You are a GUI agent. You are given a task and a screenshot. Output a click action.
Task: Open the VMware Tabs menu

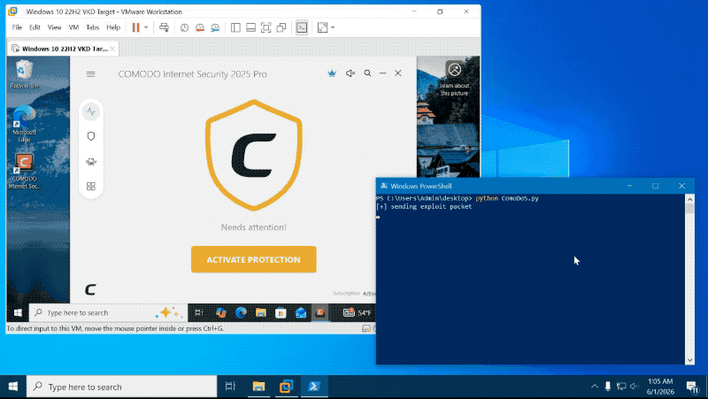pyautogui.click(x=93, y=27)
